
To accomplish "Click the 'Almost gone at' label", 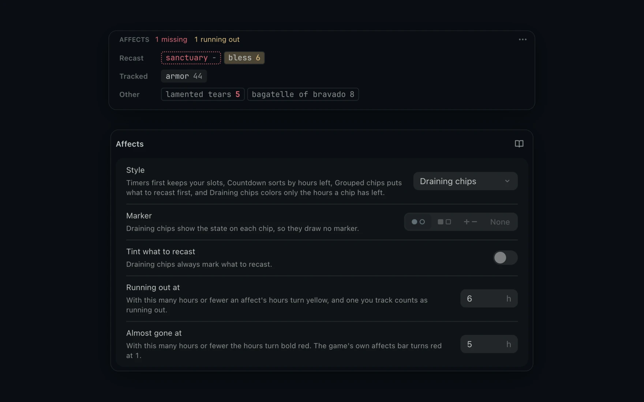I will coord(154,333).
